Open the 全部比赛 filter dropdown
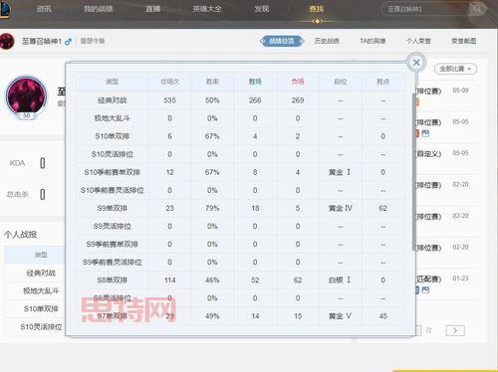 coord(455,69)
